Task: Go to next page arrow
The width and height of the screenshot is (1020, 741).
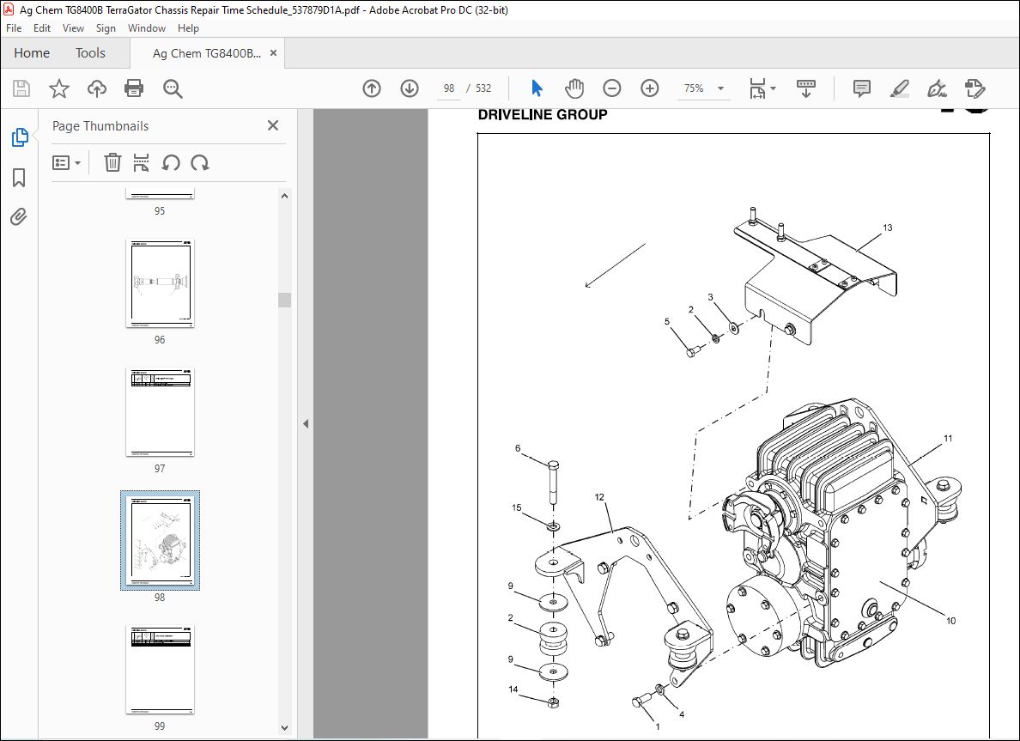Action: [410, 88]
